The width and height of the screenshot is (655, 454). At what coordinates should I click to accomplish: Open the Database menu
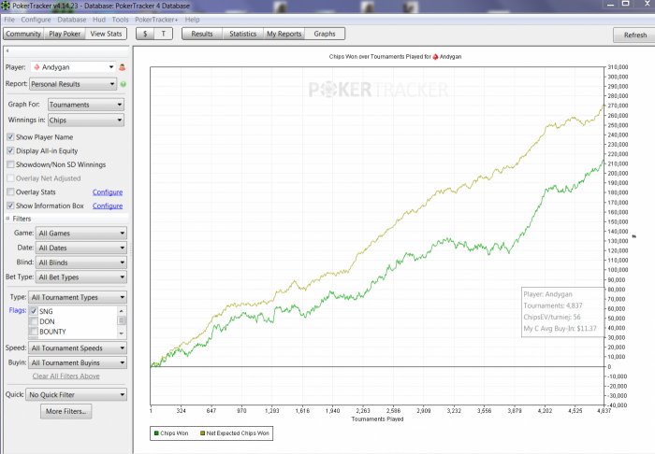click(x=72, y=20)
